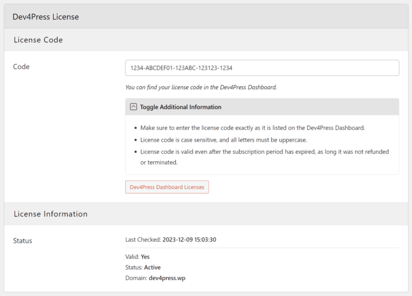
Task: Click the Status row label
Action: 22,241
